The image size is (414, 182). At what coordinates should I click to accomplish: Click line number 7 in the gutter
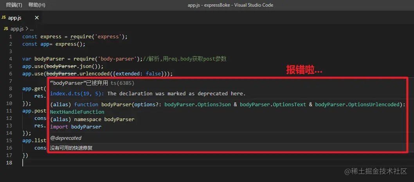(x=11, y=81)
